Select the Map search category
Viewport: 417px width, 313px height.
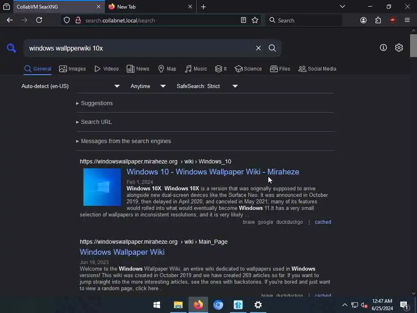click(167, 68)
